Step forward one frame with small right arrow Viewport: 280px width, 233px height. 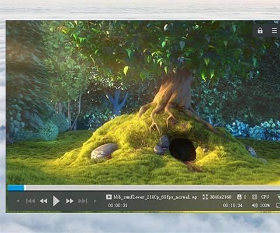(95, 201)
